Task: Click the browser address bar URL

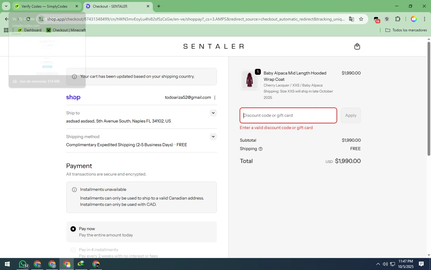Action: 195,19
